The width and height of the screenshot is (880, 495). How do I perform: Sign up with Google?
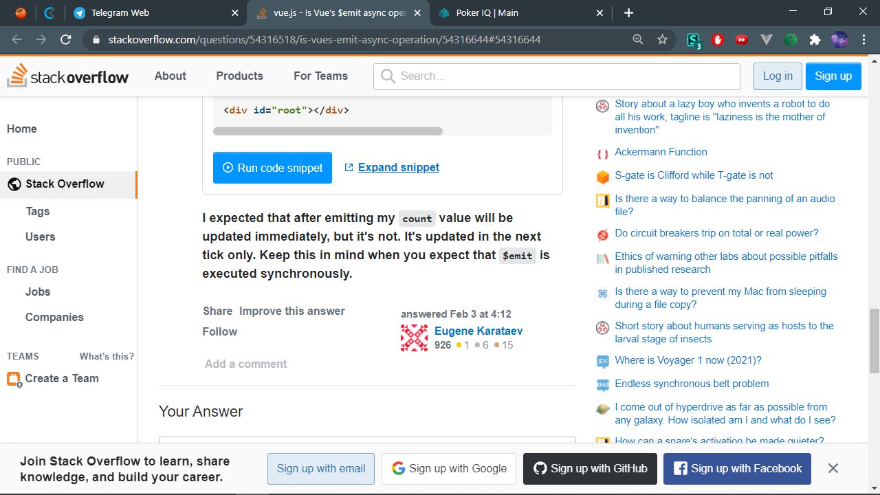449,468
